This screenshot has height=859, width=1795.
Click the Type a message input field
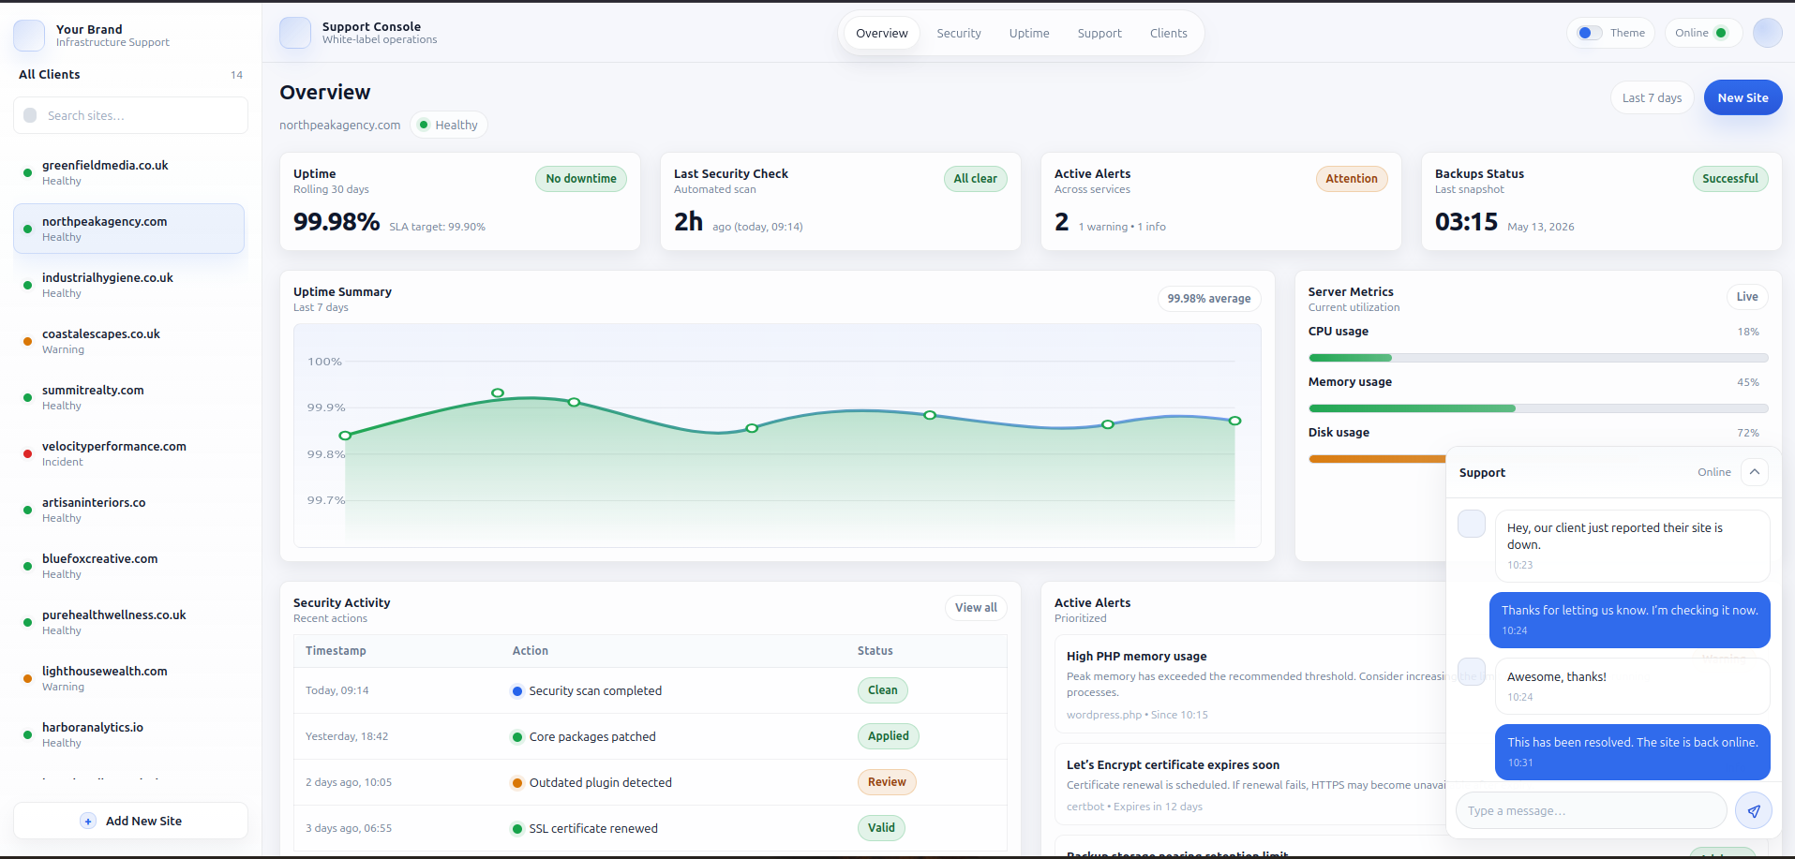(1591, 810)
